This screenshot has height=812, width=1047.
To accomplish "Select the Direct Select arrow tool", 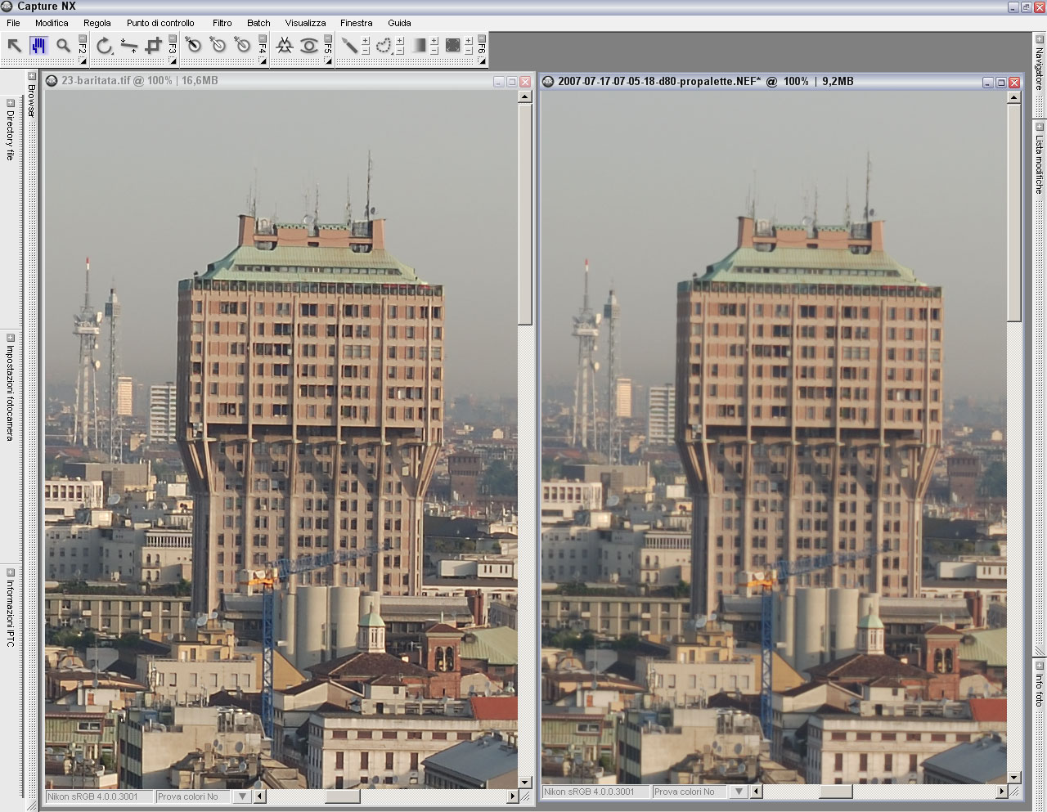I will pyautogui.click(x=14, y=46).
